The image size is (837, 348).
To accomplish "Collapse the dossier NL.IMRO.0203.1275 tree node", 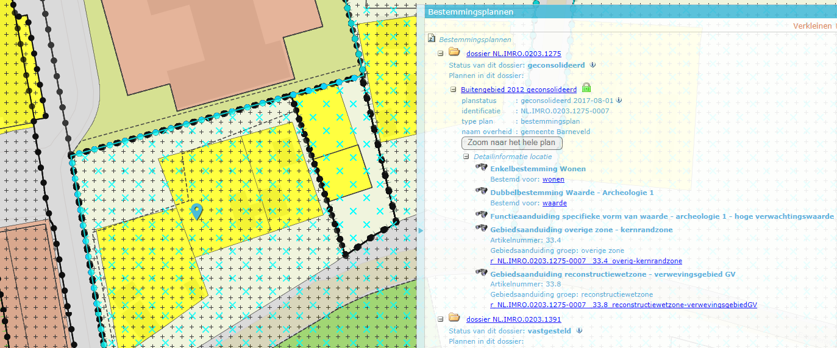I will 441,54.
